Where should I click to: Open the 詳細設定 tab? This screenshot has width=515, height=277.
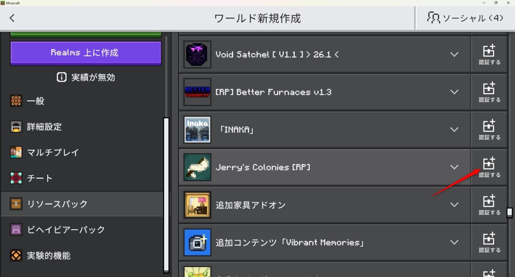[x=82, y=127]
